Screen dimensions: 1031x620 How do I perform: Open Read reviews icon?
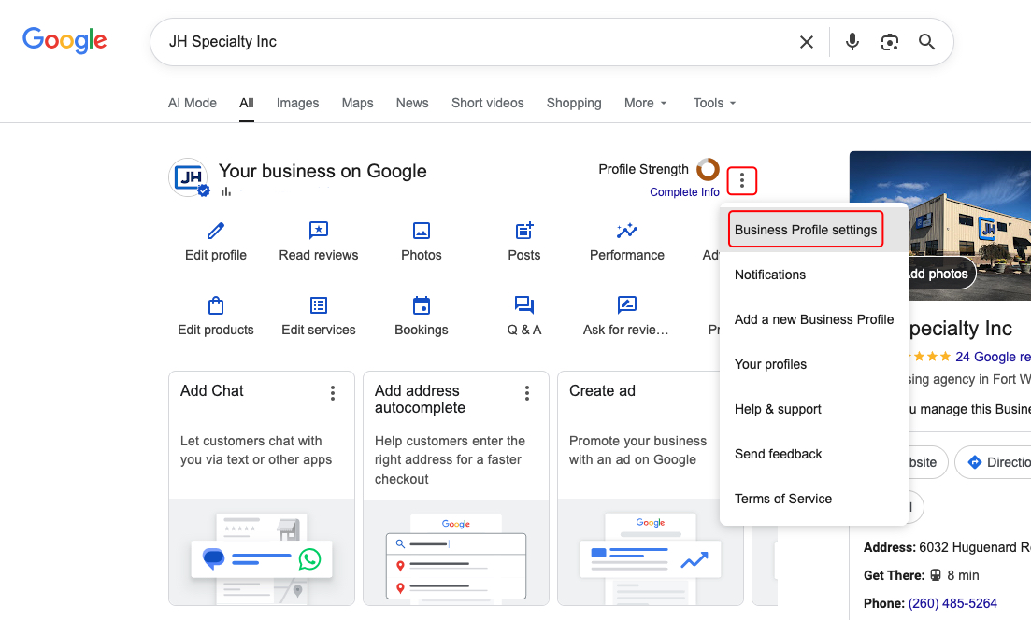[x=318, y=231]
